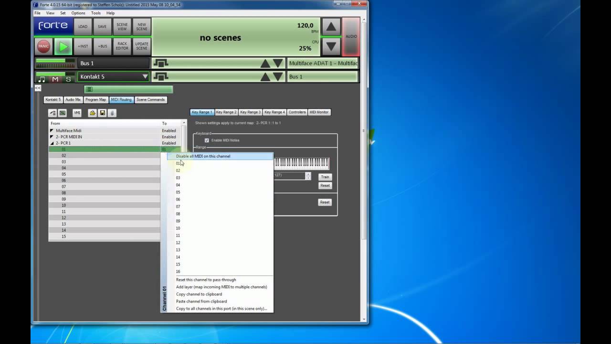The image size is (611, 344).
Task: Open insert chain icon on Bus 1 row
Action: tap(161, 63)
